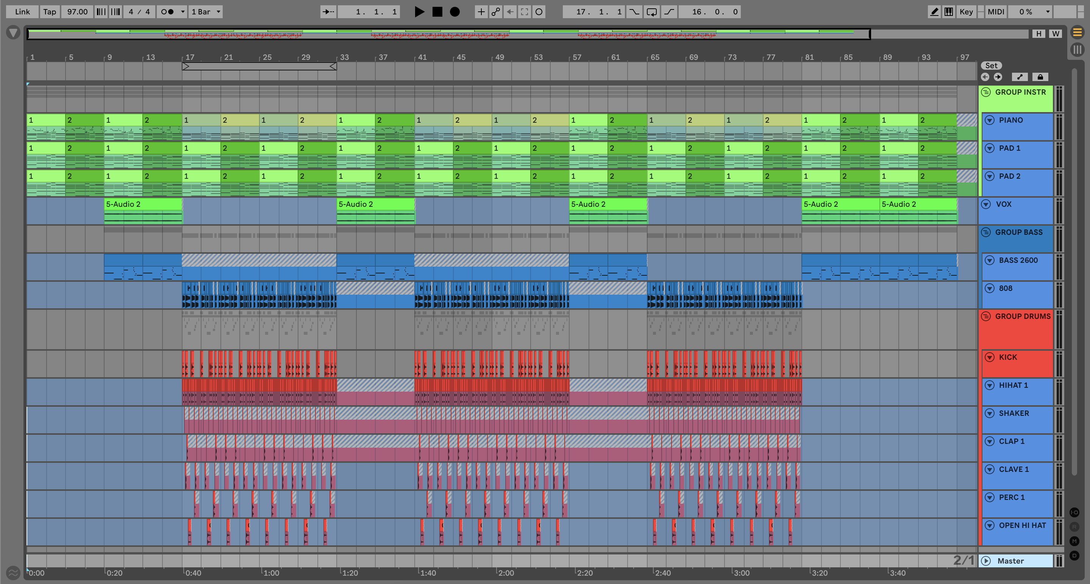Click the arrangement position field 1. 1. 1

coord(369,12)
